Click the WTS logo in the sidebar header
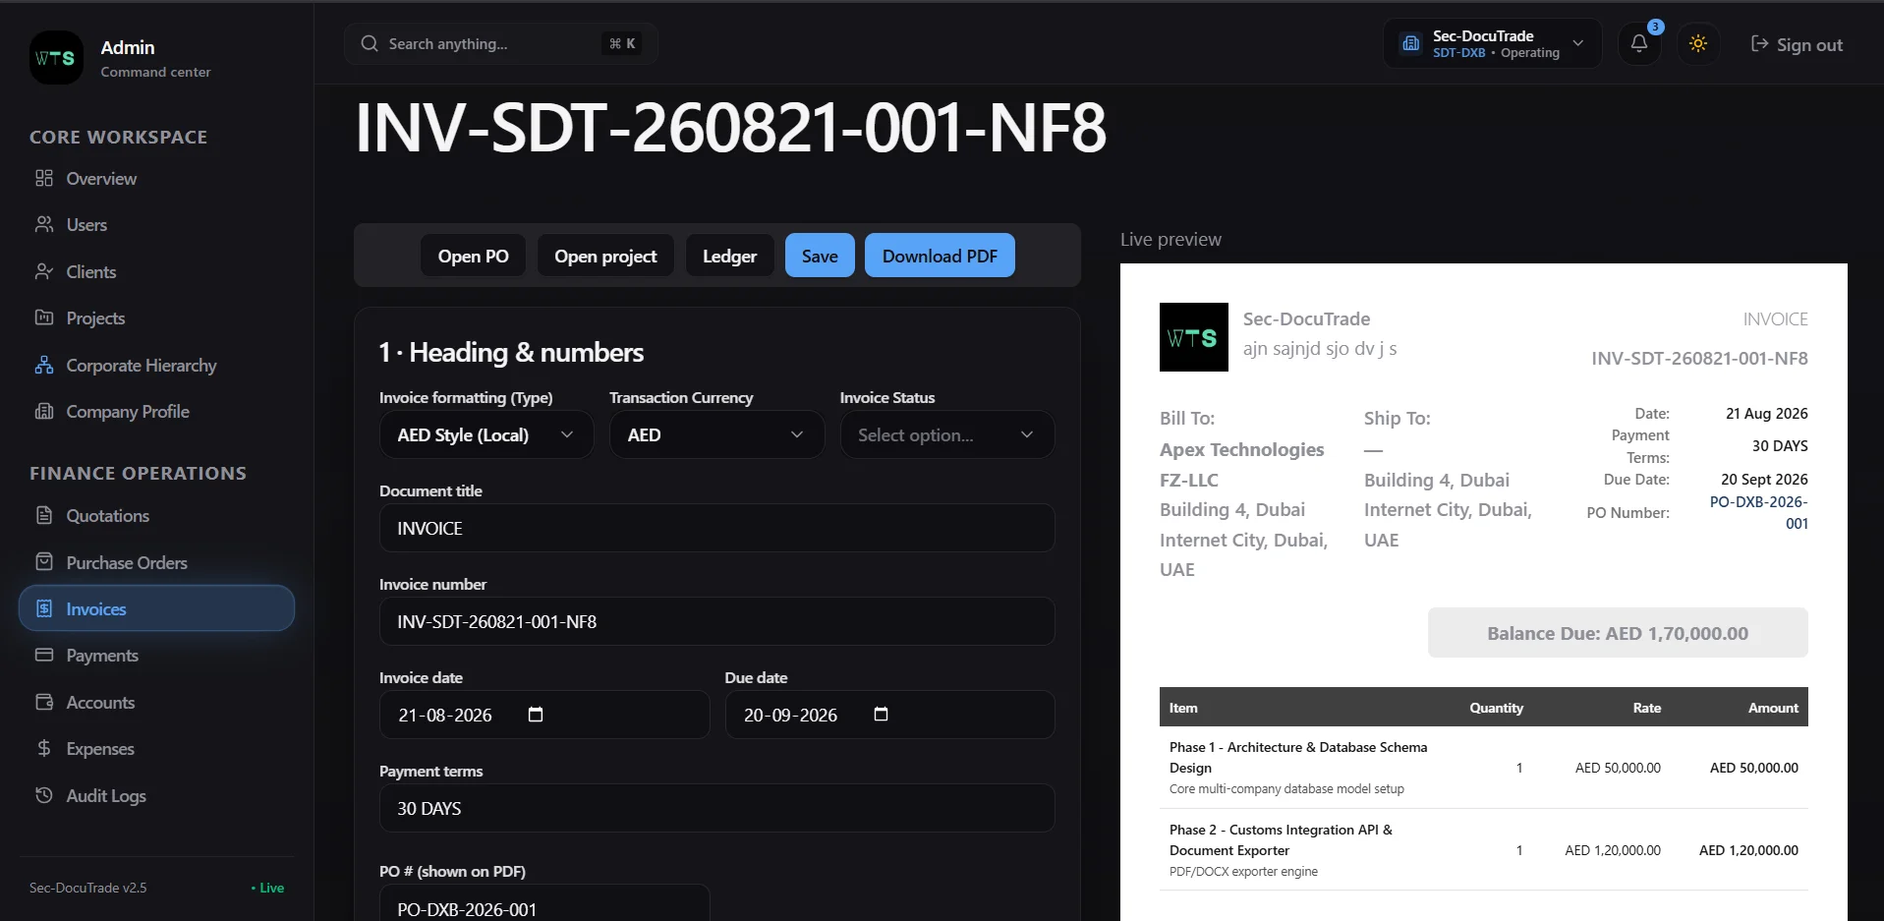 56,57
